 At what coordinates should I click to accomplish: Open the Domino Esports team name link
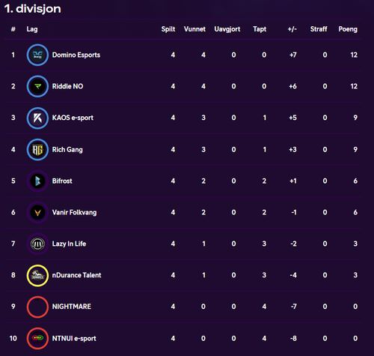point(76,55)
